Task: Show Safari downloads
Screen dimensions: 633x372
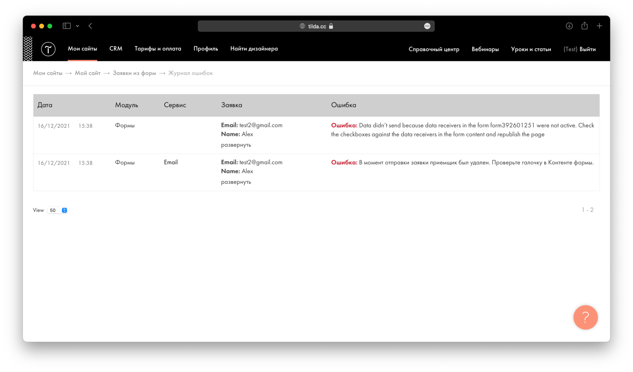Action: tap(569, 26)
